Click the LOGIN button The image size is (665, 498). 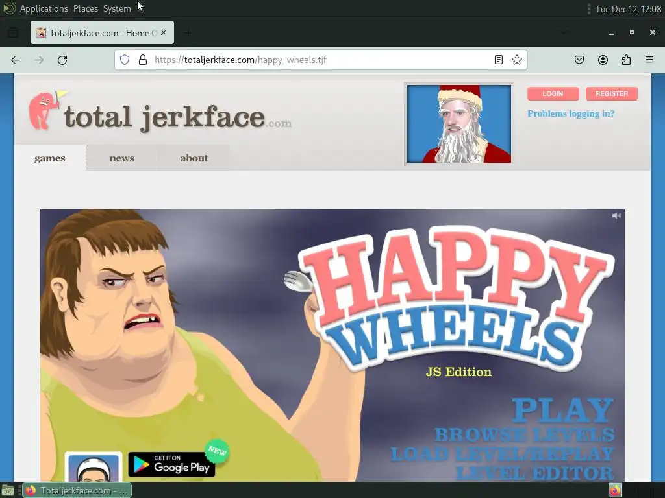[x=553, y=93]
